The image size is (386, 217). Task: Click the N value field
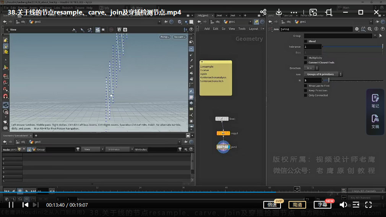click(313, 81)
